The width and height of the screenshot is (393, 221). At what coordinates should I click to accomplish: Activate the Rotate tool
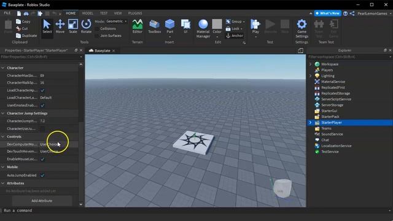point(86,26)
